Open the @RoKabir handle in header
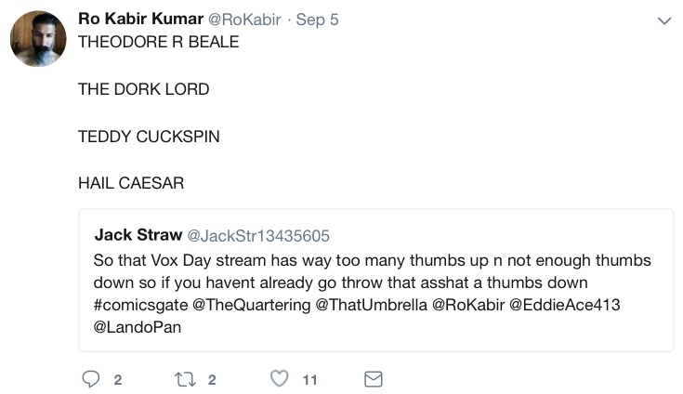The image size is (683, 394). 244,20
